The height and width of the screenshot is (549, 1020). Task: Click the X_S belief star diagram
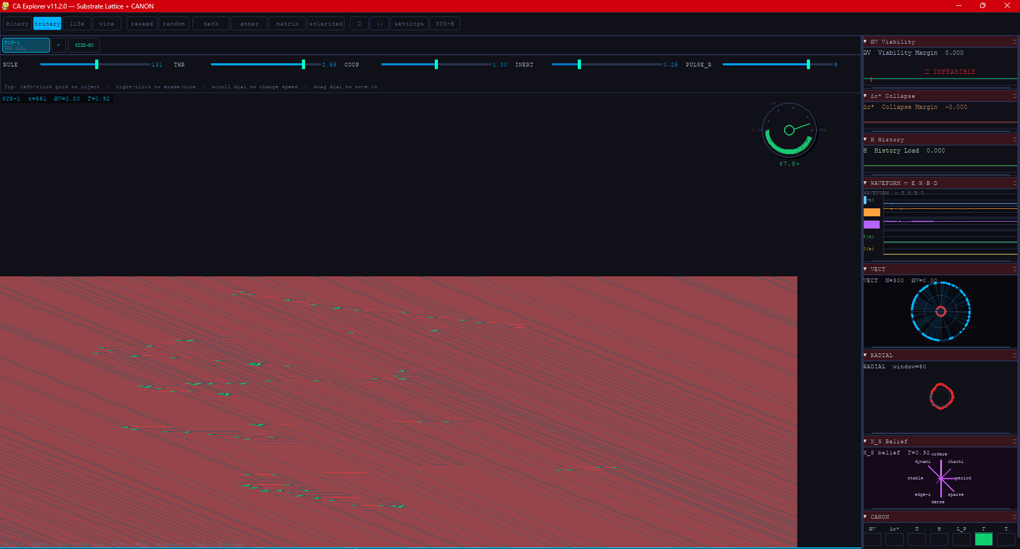click(x=941, y=478)
